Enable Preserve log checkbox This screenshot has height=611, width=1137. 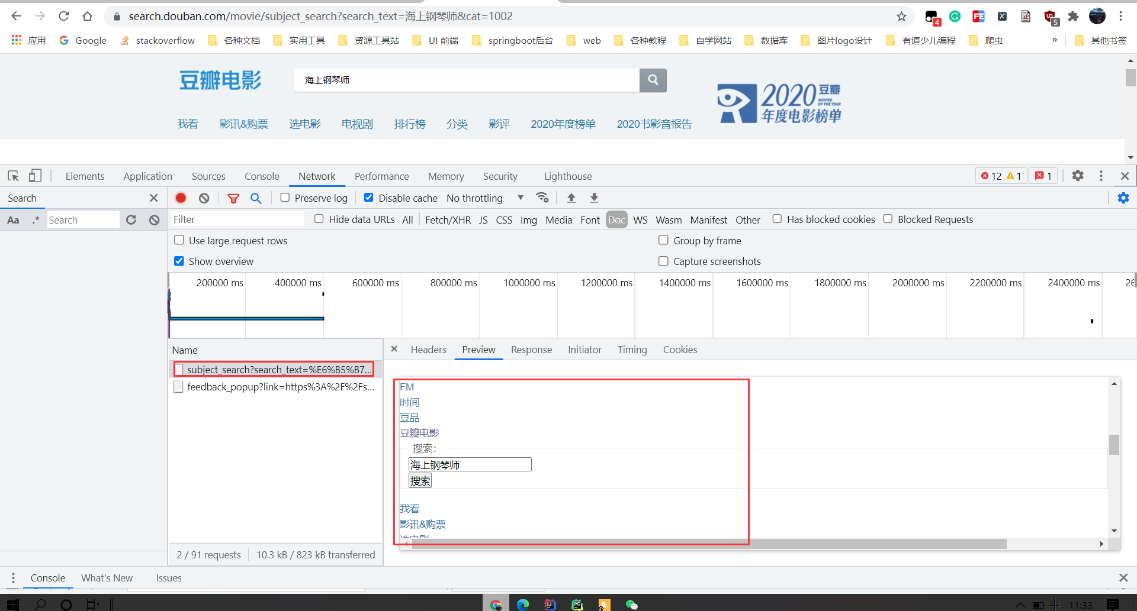pos(285,198)
